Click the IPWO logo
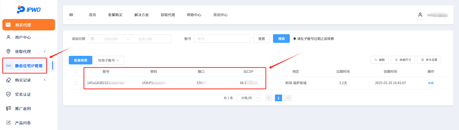Screen dimensions: 459x130 29,9
